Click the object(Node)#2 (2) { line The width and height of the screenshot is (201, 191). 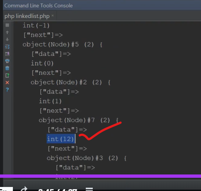coord(71,82)
